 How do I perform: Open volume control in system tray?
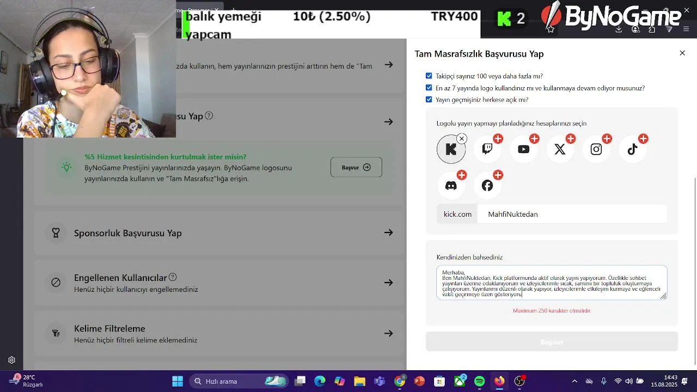(x=629, y=381)
